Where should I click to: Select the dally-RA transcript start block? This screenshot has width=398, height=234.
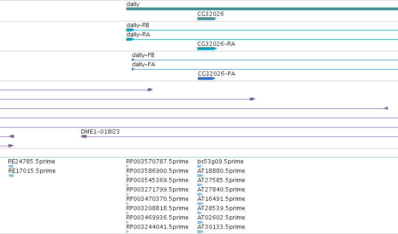point(130,39)
